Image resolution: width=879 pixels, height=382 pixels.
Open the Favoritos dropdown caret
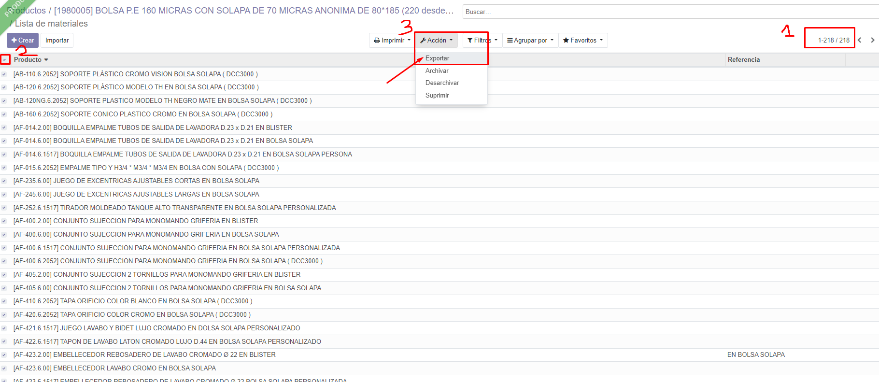601,40
